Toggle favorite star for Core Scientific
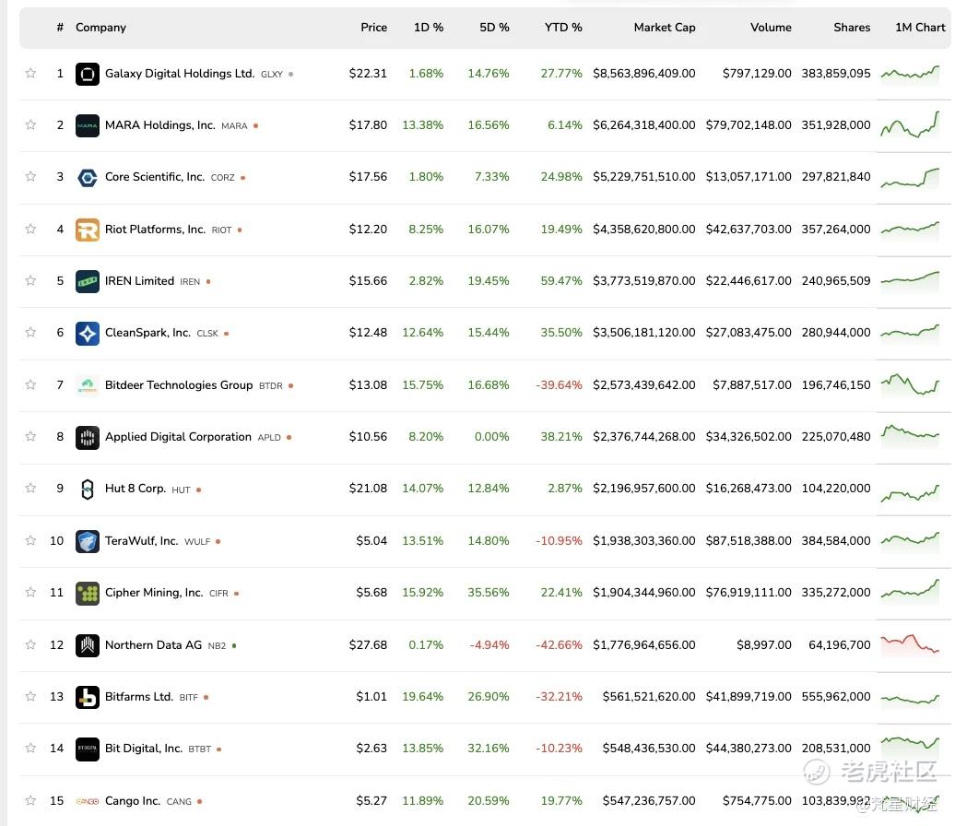The image size is (955, 826). point(30,177)
